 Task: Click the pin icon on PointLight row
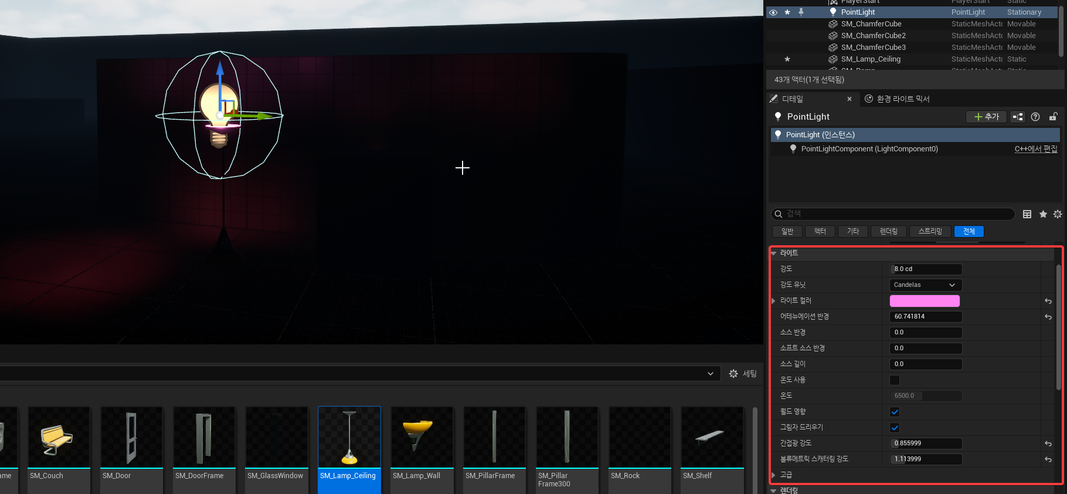click(x=801, y=12)
